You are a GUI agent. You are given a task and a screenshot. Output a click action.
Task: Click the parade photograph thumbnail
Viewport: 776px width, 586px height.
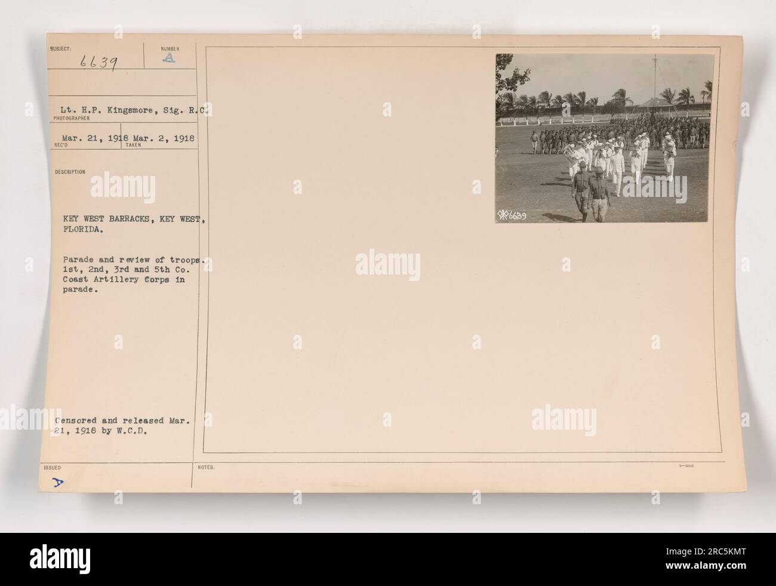(x=604, y=138)
